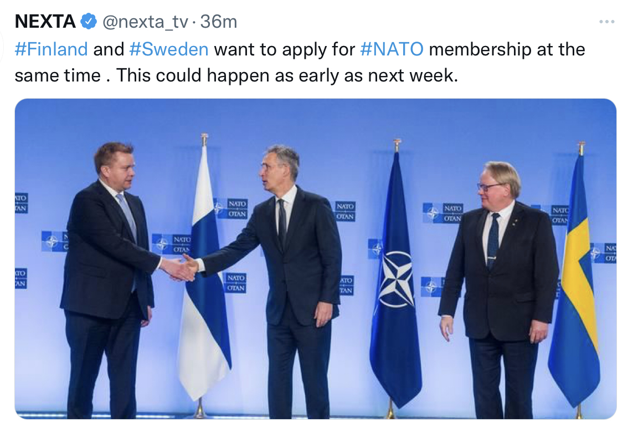Open the more options ellipsis menu

[607, 22]
